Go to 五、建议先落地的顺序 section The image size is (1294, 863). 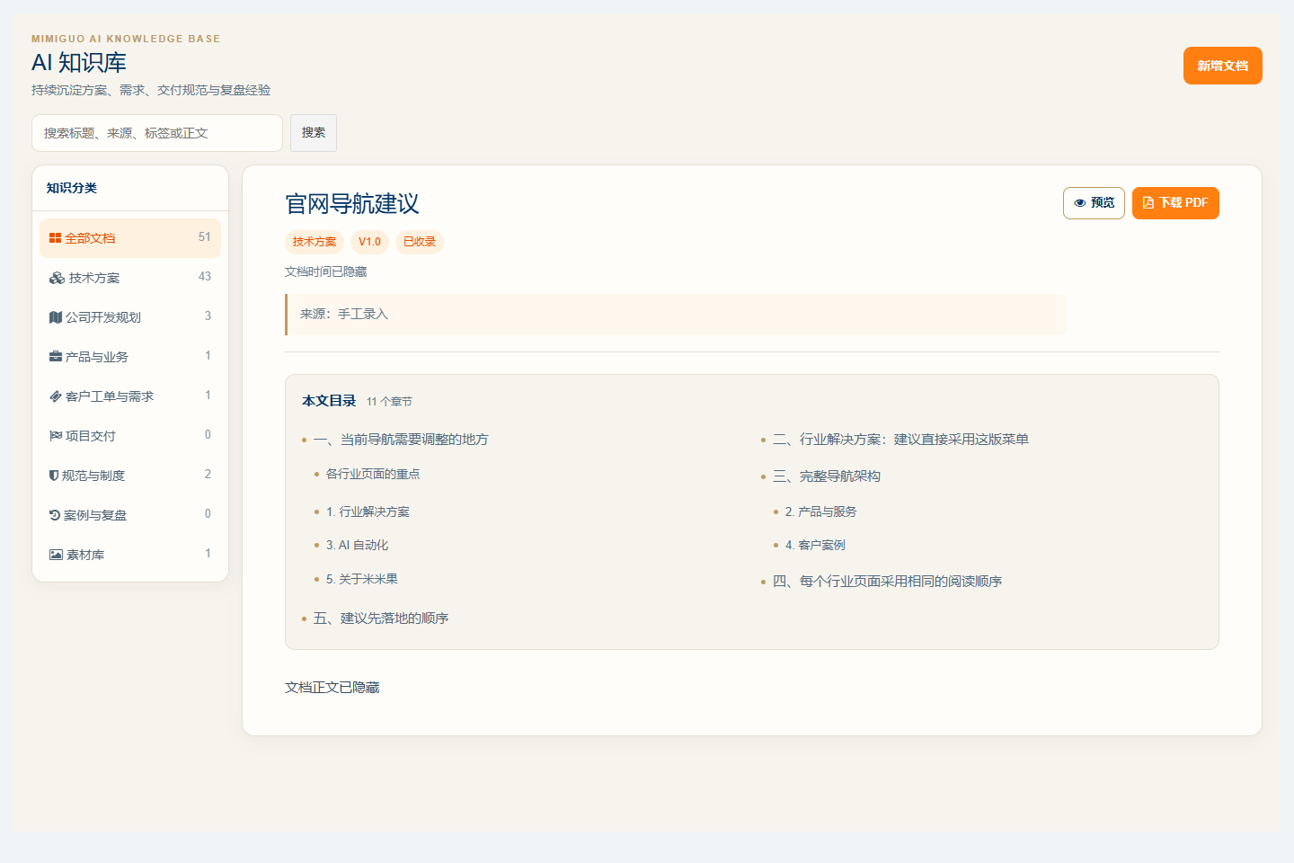point(381,618)
